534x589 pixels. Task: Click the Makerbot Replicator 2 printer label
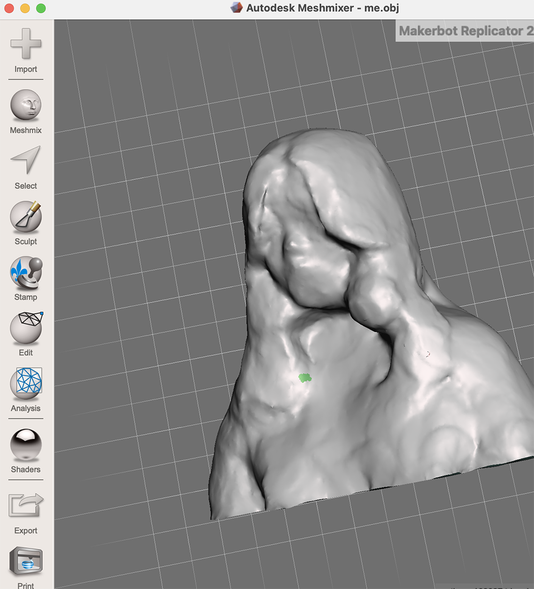coord(465,31)
